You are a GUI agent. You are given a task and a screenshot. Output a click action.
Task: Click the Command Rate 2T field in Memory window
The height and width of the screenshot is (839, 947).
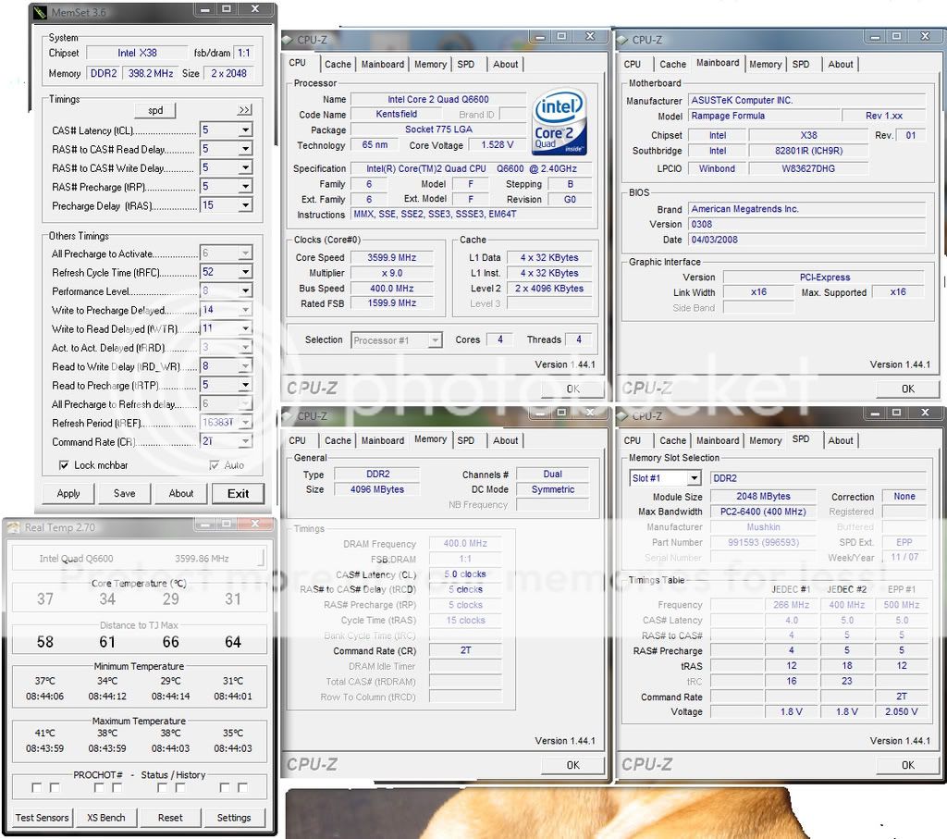click(x=466, y=650)
